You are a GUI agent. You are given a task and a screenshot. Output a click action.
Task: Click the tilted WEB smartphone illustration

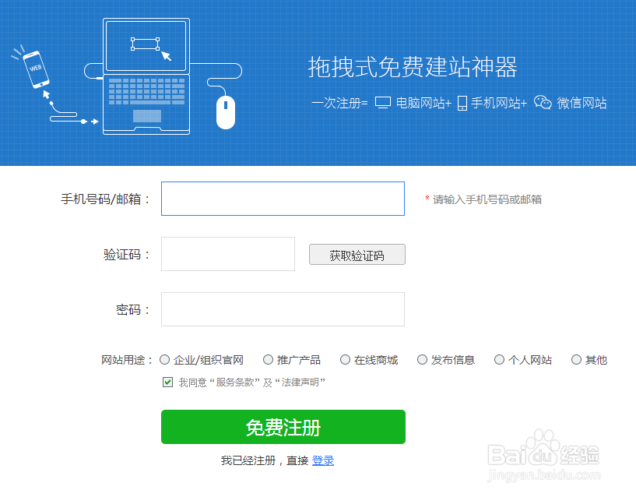click(36, 69)
